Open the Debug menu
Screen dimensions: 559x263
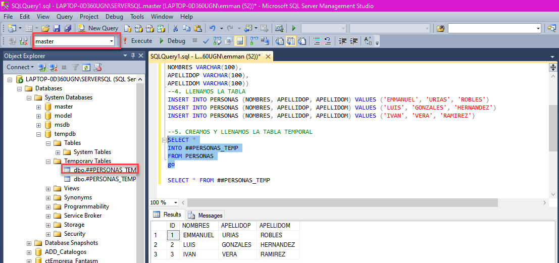click(x=114, y=16)
